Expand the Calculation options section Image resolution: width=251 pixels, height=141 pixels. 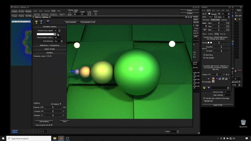click(50, 27)
